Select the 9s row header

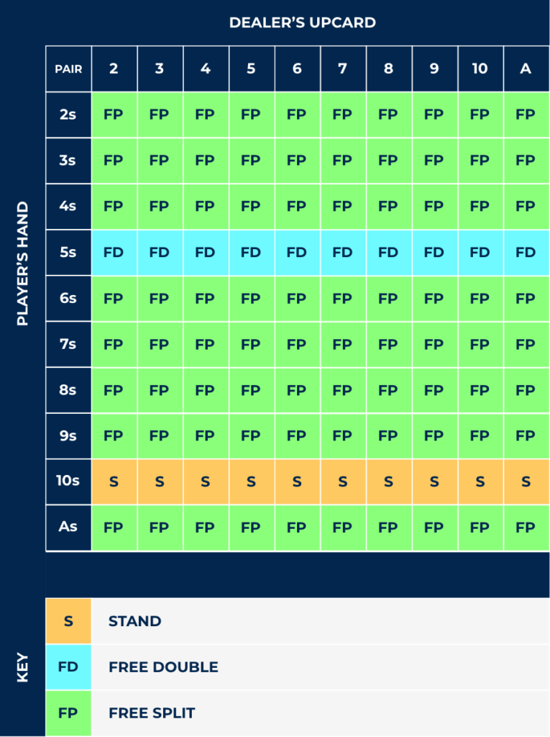click(x=68, y=435)
